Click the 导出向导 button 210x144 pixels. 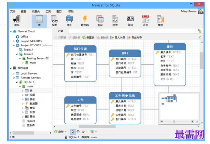pyautogui.click(x=135, y=38)
